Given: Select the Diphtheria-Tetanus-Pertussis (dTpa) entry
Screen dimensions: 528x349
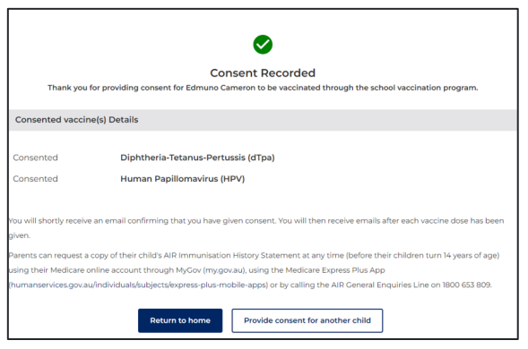Looking at the screenshot, I should pyautogui.click(x=197, y=157).
